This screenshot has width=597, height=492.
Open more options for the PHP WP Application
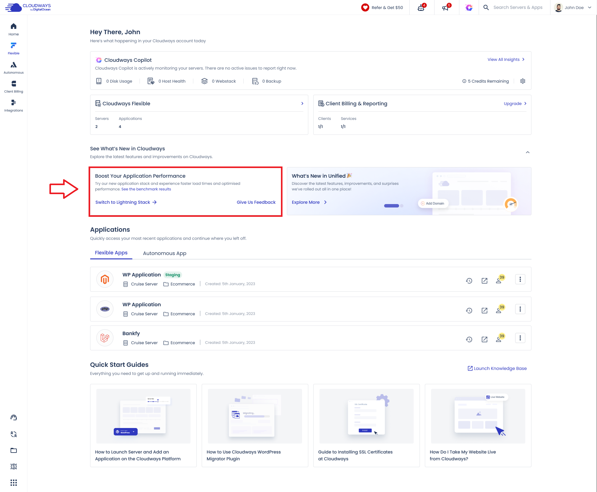[x=520, y=309]
